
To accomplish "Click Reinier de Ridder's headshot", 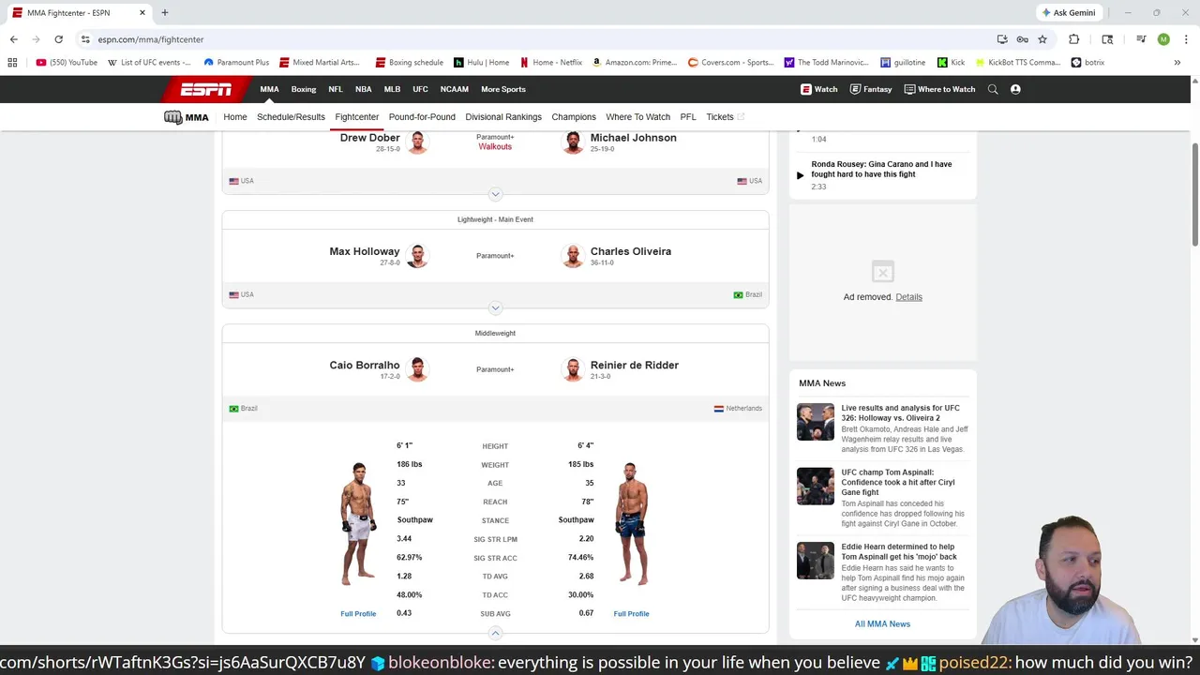I will [573, 369].
